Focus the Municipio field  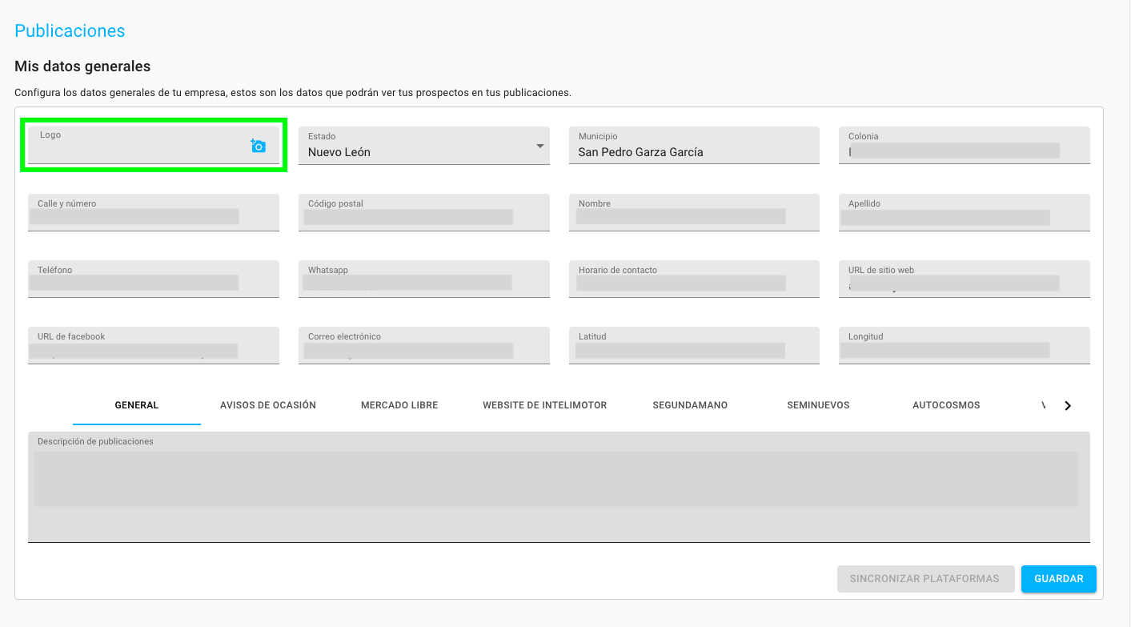(x=693, y=152)
